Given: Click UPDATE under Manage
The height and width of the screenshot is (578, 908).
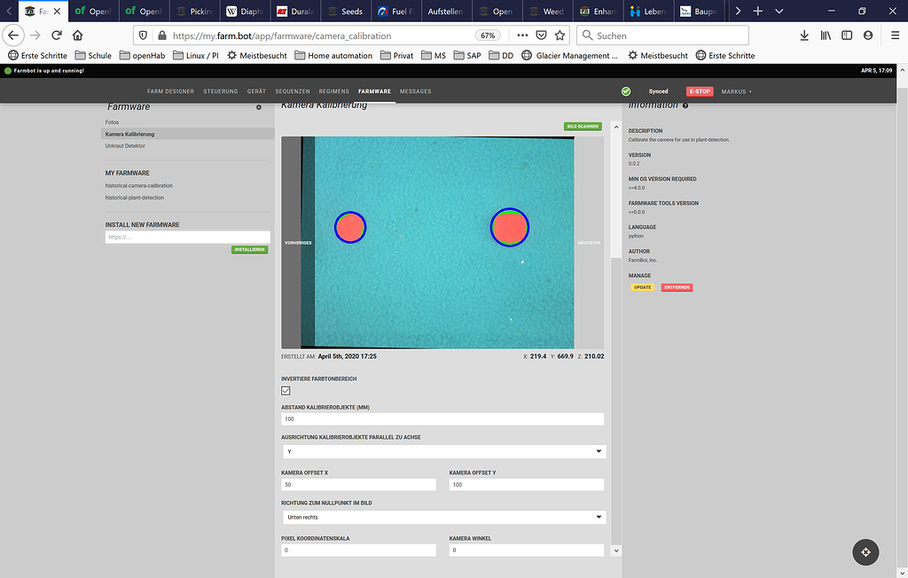Looking at the screenshot, I should tap(642, 287).
